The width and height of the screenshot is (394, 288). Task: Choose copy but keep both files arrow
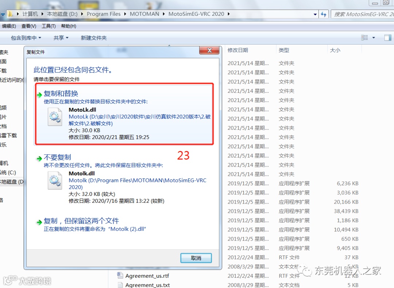39,222
